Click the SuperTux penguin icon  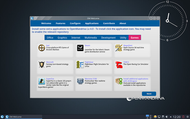(x=42, y=81)
